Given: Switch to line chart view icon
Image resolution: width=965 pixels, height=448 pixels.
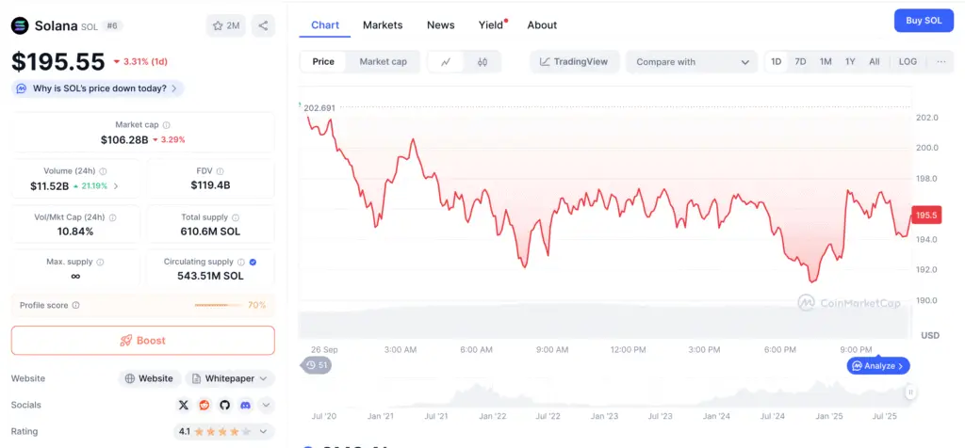Looking at the screenshot, I should click(x=446, y=62).
